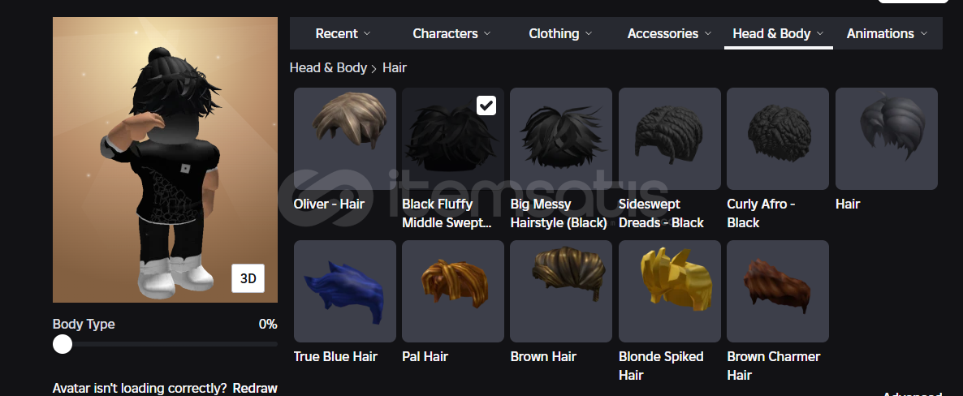
Task: Choose the Big Messy Hairstyle (Black) thumbnail
Action: (561, 139)
